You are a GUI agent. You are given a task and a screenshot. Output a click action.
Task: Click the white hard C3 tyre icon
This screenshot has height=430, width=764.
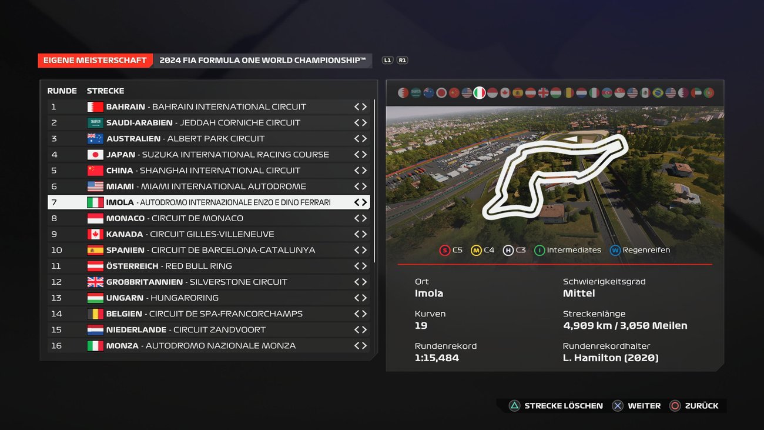508,250
